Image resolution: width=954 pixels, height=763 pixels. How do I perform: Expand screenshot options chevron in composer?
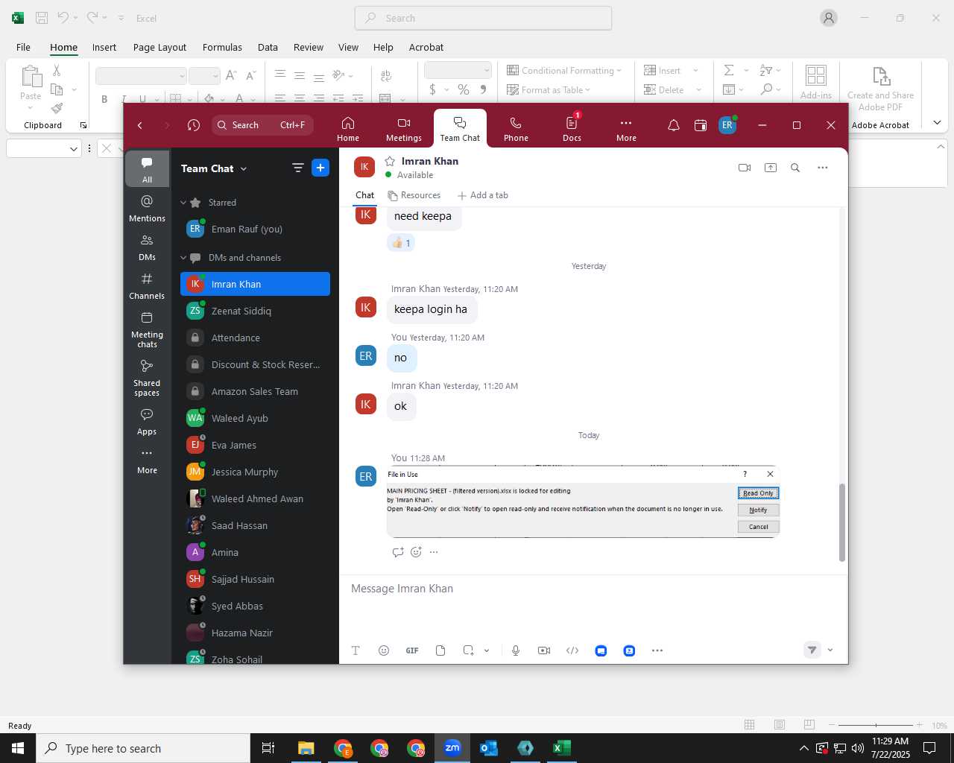click(x=487, y=650)
